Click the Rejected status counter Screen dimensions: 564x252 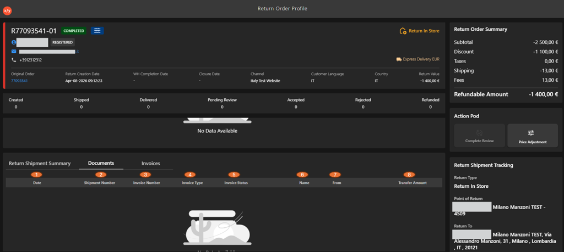[x=363, y=103]
